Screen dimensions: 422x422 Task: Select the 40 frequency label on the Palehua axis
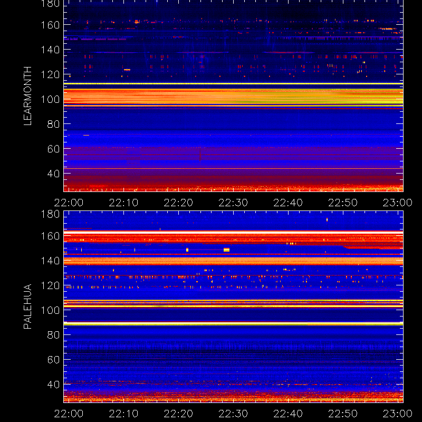tap(54, 385)
